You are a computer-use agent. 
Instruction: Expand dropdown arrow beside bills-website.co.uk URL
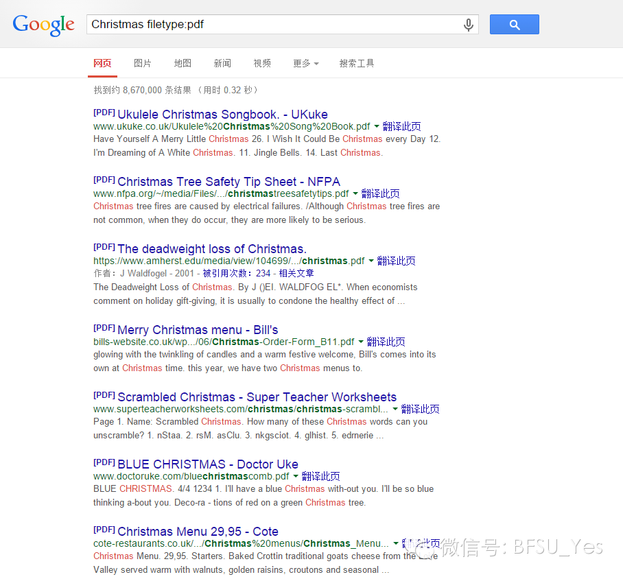click(361, 342)
